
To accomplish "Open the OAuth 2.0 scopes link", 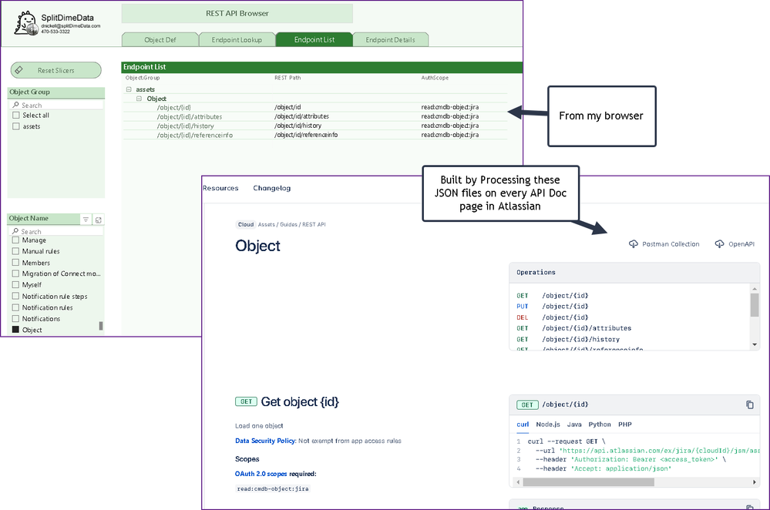I will click(x=261, y=474).
